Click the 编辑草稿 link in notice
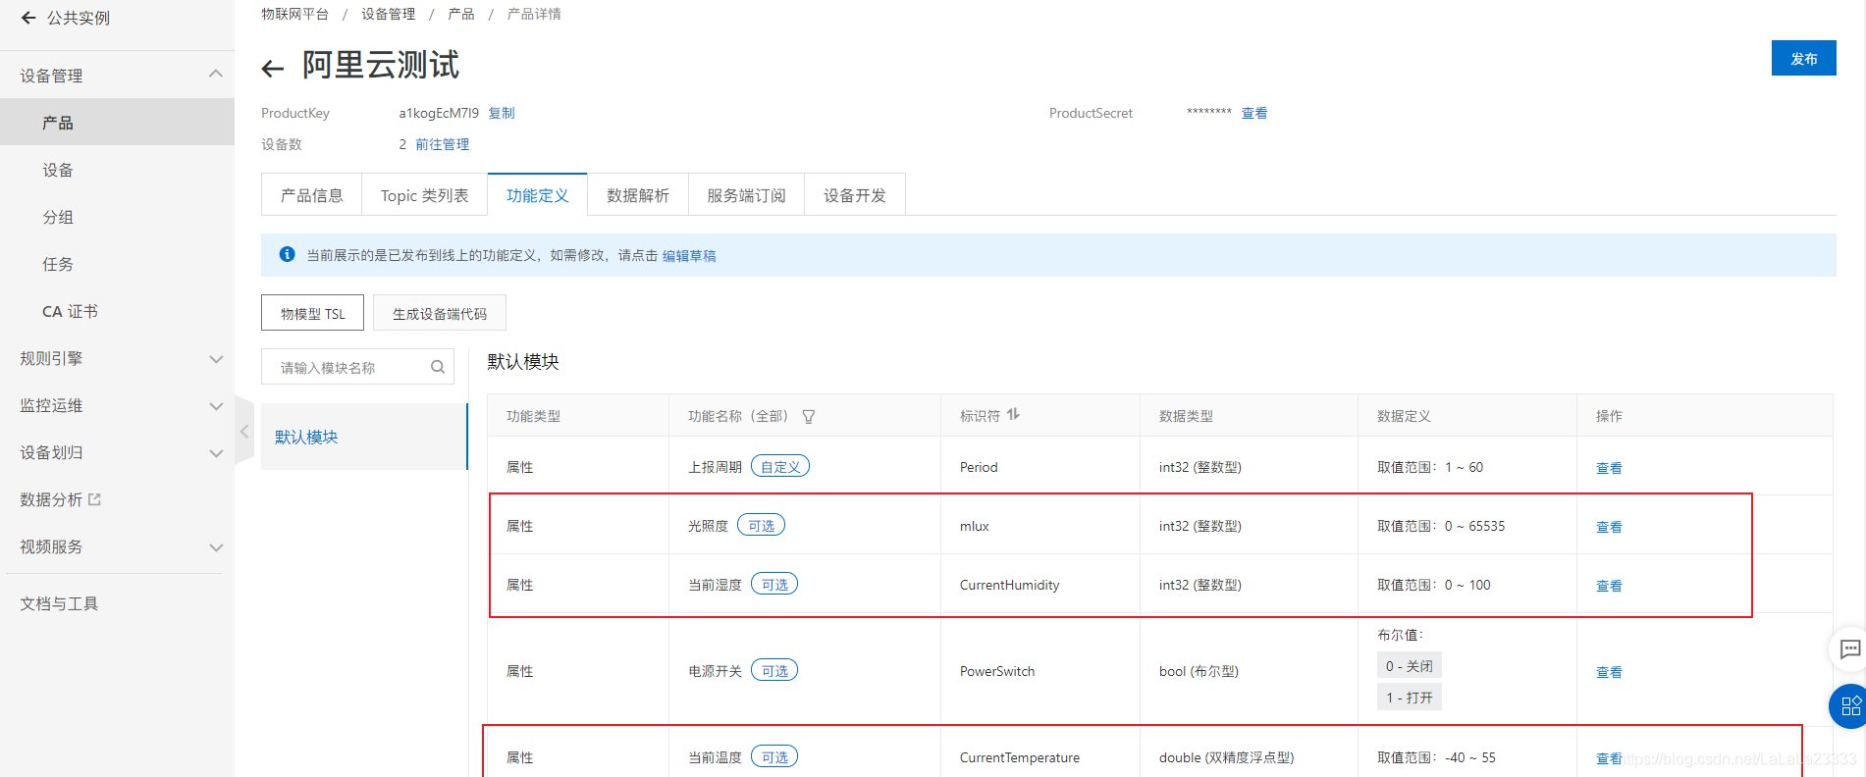The height and width of the screenshot is (777, 1866). point(688,255)
